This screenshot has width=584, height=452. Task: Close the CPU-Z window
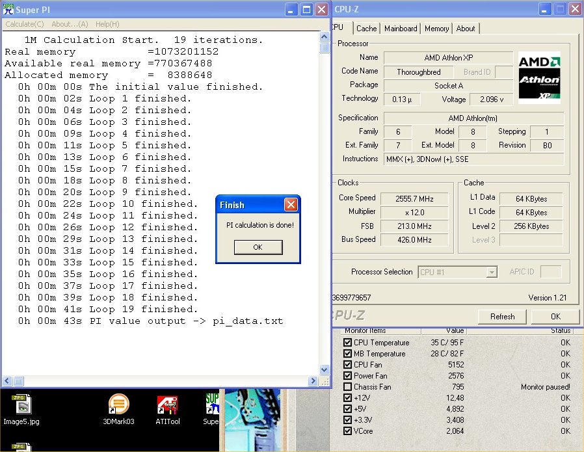coord(576,9)
